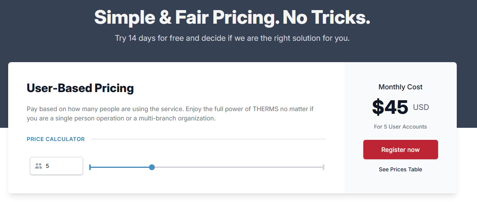Click the blue slider handle
The height and width of the screenshot is (202, 477).
tap(152, 167)
